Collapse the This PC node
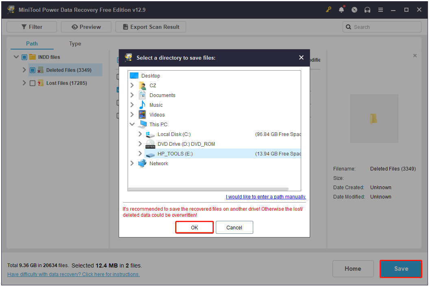430x287 pixels. point(132,124)
